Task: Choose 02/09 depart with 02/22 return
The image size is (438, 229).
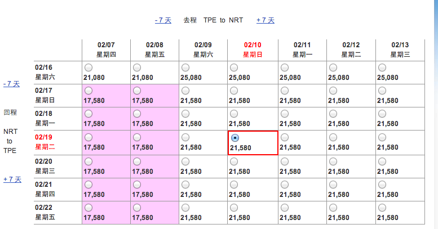Action: (185, 208)
